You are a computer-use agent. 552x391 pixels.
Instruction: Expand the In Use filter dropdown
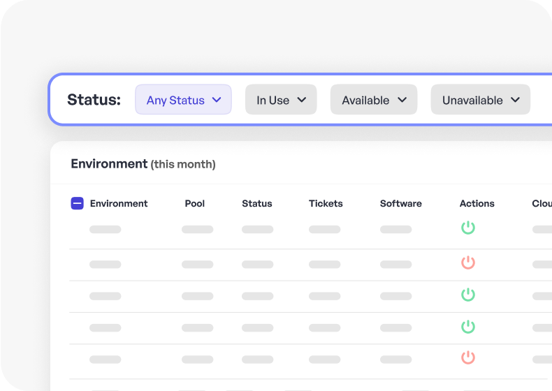pyautogui.click(x=281, y=100)
